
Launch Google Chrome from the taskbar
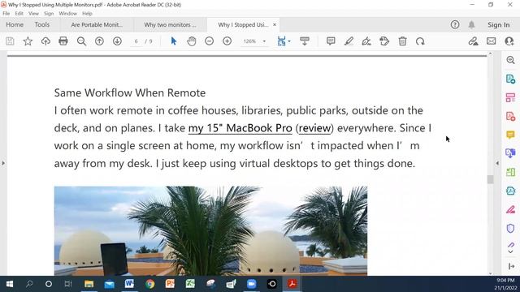pyautogui.click(x=149, y=284)
